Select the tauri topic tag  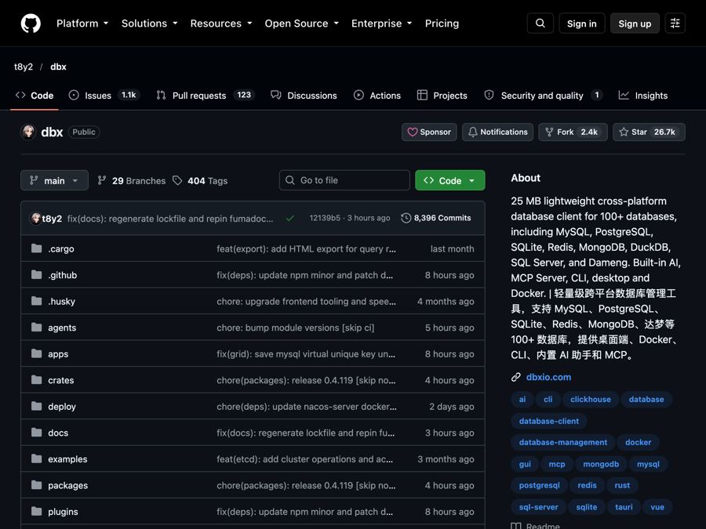[624, 507]
